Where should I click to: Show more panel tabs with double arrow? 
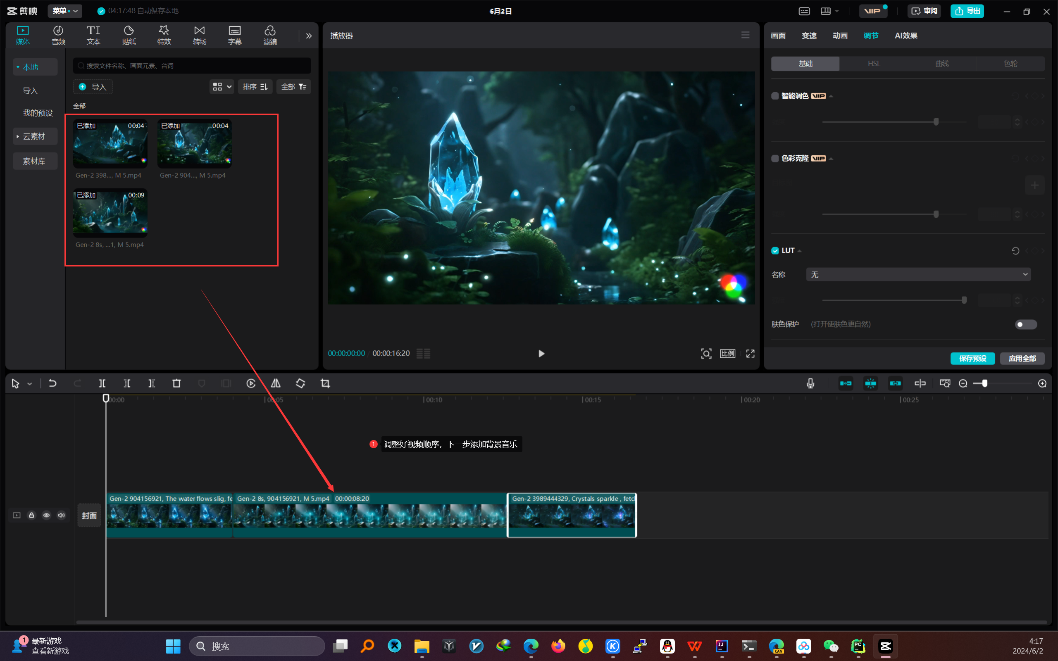click(309, 36)
